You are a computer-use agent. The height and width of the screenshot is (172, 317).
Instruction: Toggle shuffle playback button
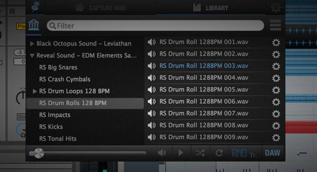point(200,153)
